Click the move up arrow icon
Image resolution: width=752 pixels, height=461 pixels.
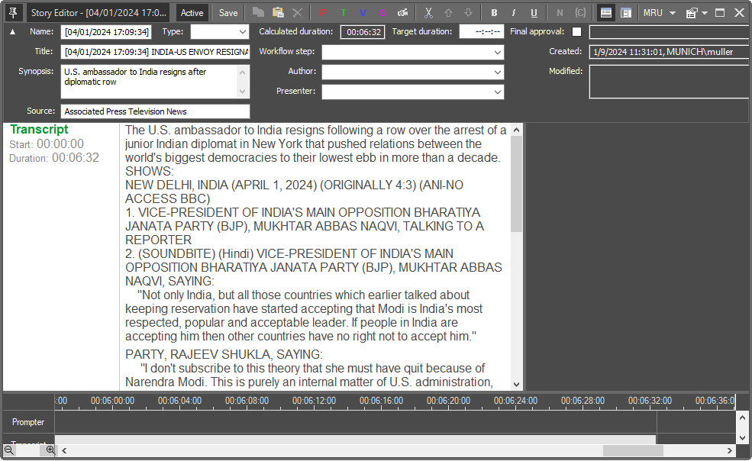pyautogui.click(x=448, y=13)
